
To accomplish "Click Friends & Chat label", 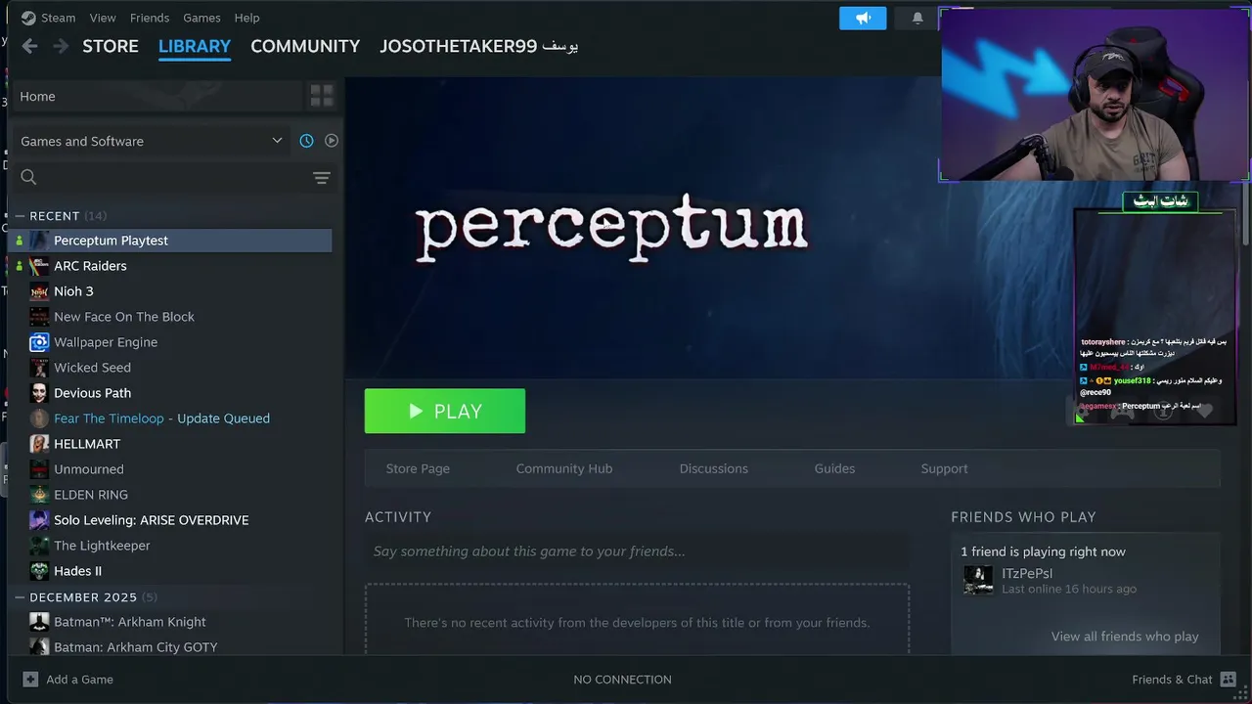I will pyautogui.click(x=1172, y=679).
